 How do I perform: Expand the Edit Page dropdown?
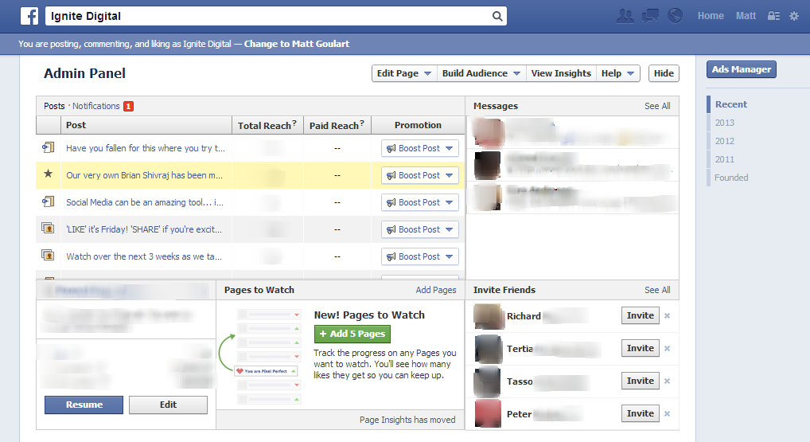point(404,73)
